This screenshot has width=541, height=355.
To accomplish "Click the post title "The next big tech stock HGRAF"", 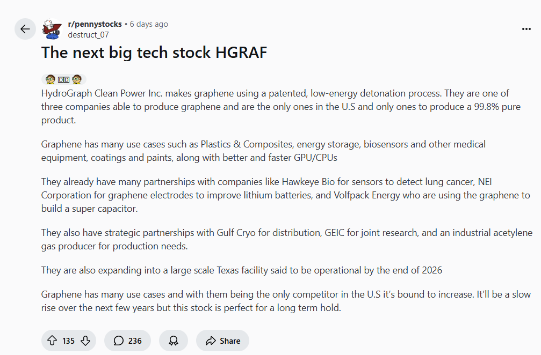I will [x=154, y=53].
